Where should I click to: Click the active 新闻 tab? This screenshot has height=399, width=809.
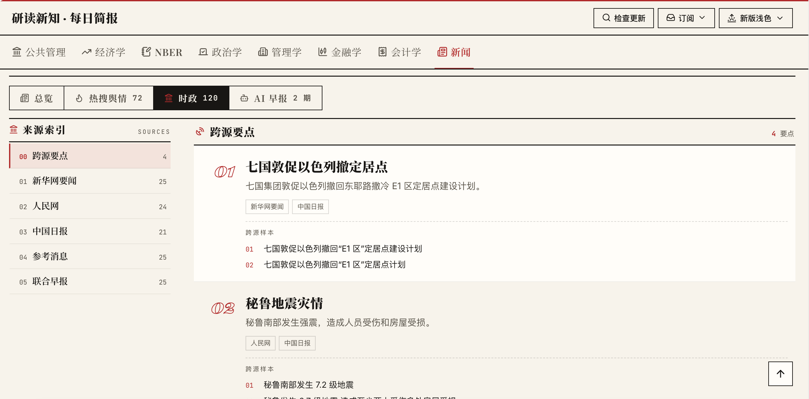point(454,52)
